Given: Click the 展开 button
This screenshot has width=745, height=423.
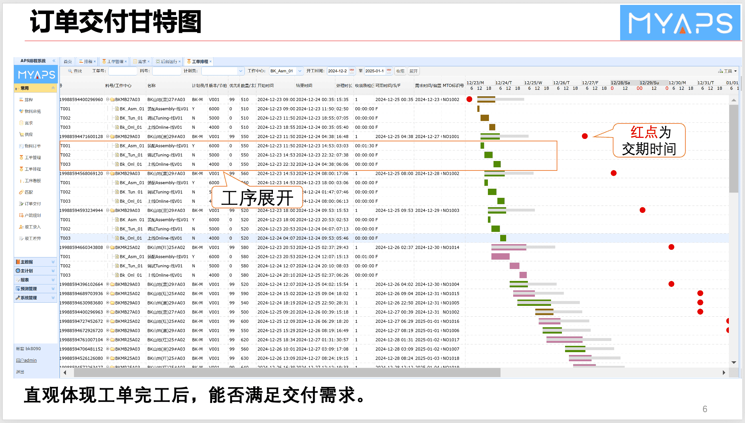Looking at the screenshot, I should [x=414, y=71].
